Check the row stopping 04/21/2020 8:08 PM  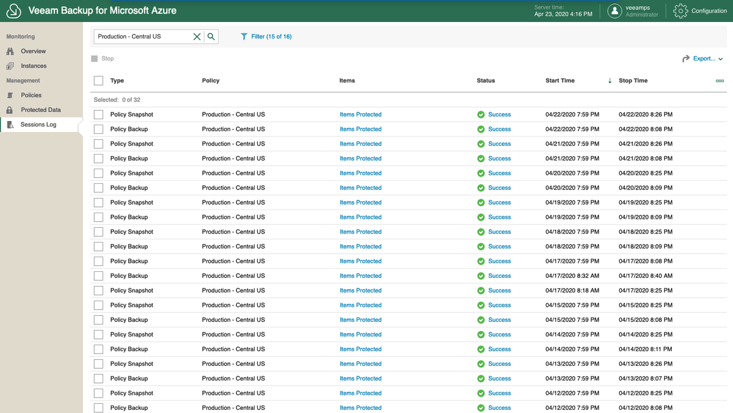(x=98, y=158)
